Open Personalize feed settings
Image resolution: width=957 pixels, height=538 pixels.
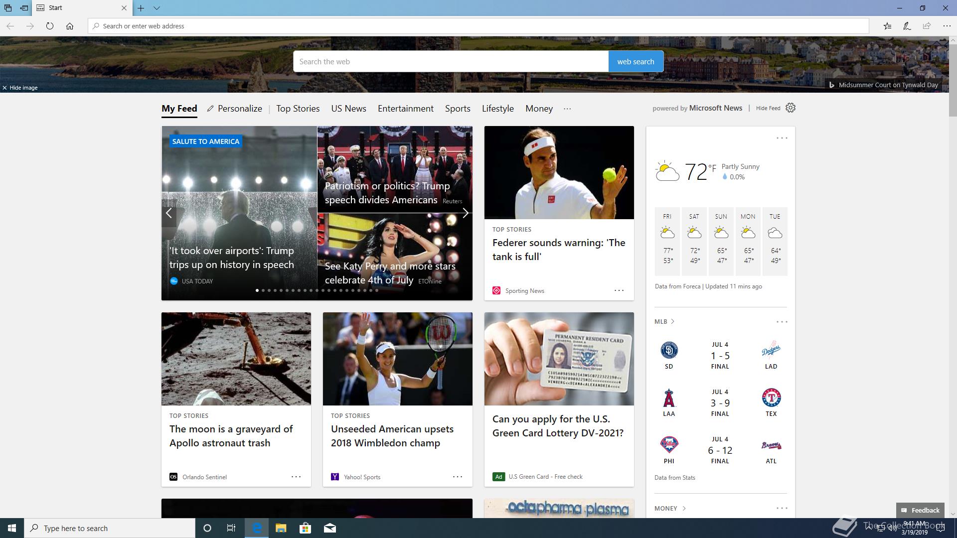(235, 109)
